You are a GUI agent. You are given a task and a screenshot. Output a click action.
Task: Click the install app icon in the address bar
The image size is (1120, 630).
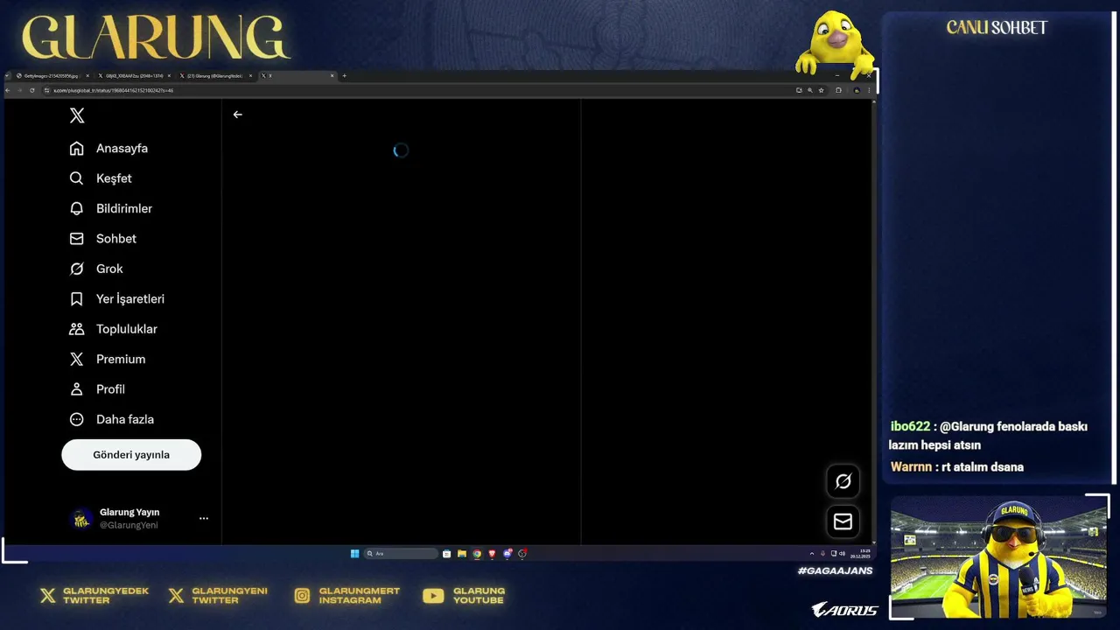[799, 90]
